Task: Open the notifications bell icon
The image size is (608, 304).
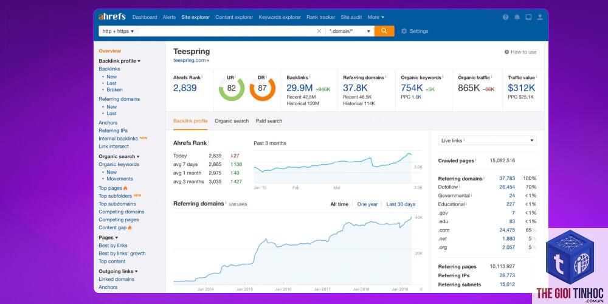Action: (517, 17)
